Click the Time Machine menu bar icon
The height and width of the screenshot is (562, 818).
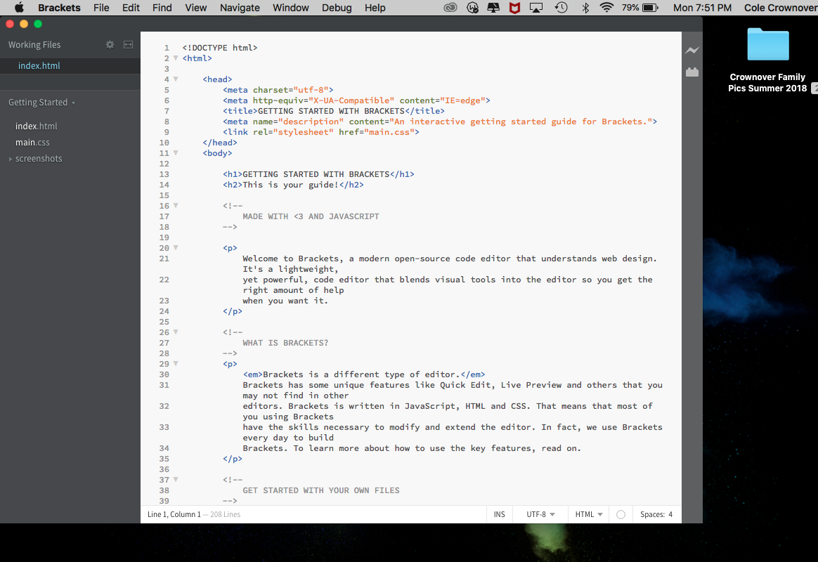pyautogui.click(x=561, y=8)
